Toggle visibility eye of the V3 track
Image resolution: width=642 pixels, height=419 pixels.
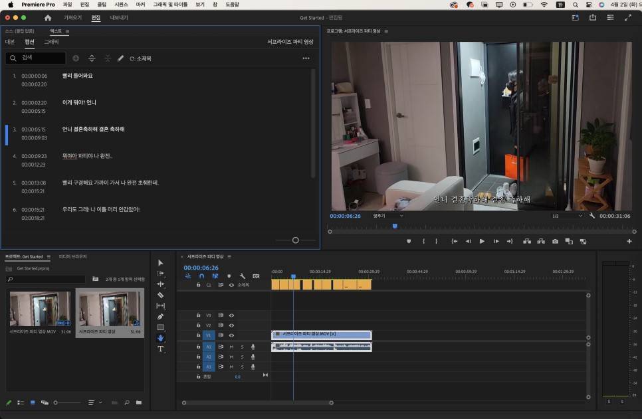tap(231, 315)
